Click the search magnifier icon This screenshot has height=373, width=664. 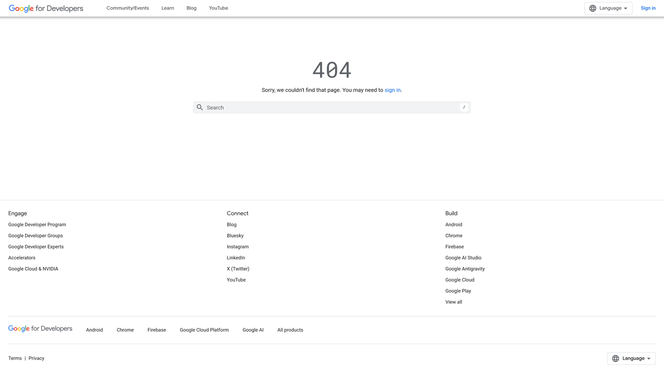tap(200, 107)
